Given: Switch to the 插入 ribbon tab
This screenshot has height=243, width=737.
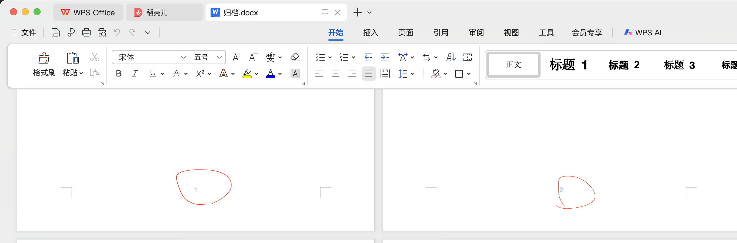Looking at the screenshot, I should [x=371, y=32].
